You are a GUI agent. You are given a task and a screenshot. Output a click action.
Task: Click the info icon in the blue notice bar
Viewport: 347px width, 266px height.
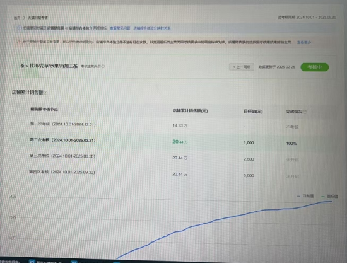(x=20, y=28)
